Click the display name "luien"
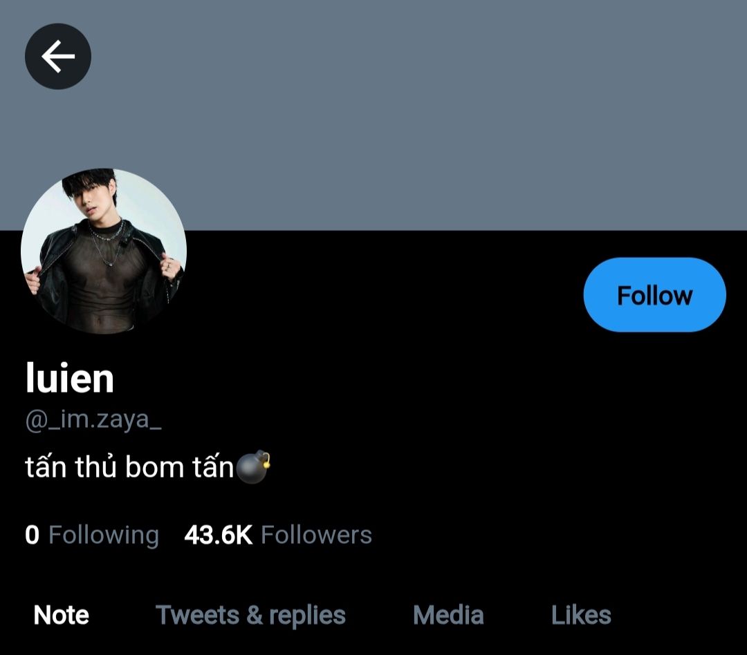Viewport: 747px width, 655px height. pos(69,378)
